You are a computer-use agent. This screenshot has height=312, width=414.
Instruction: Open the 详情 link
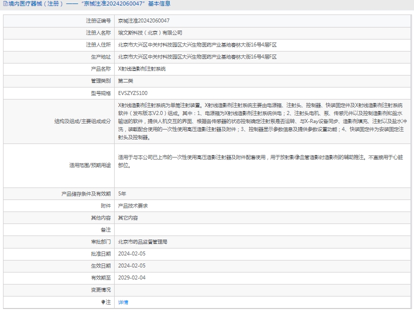(x=123, y=302)
